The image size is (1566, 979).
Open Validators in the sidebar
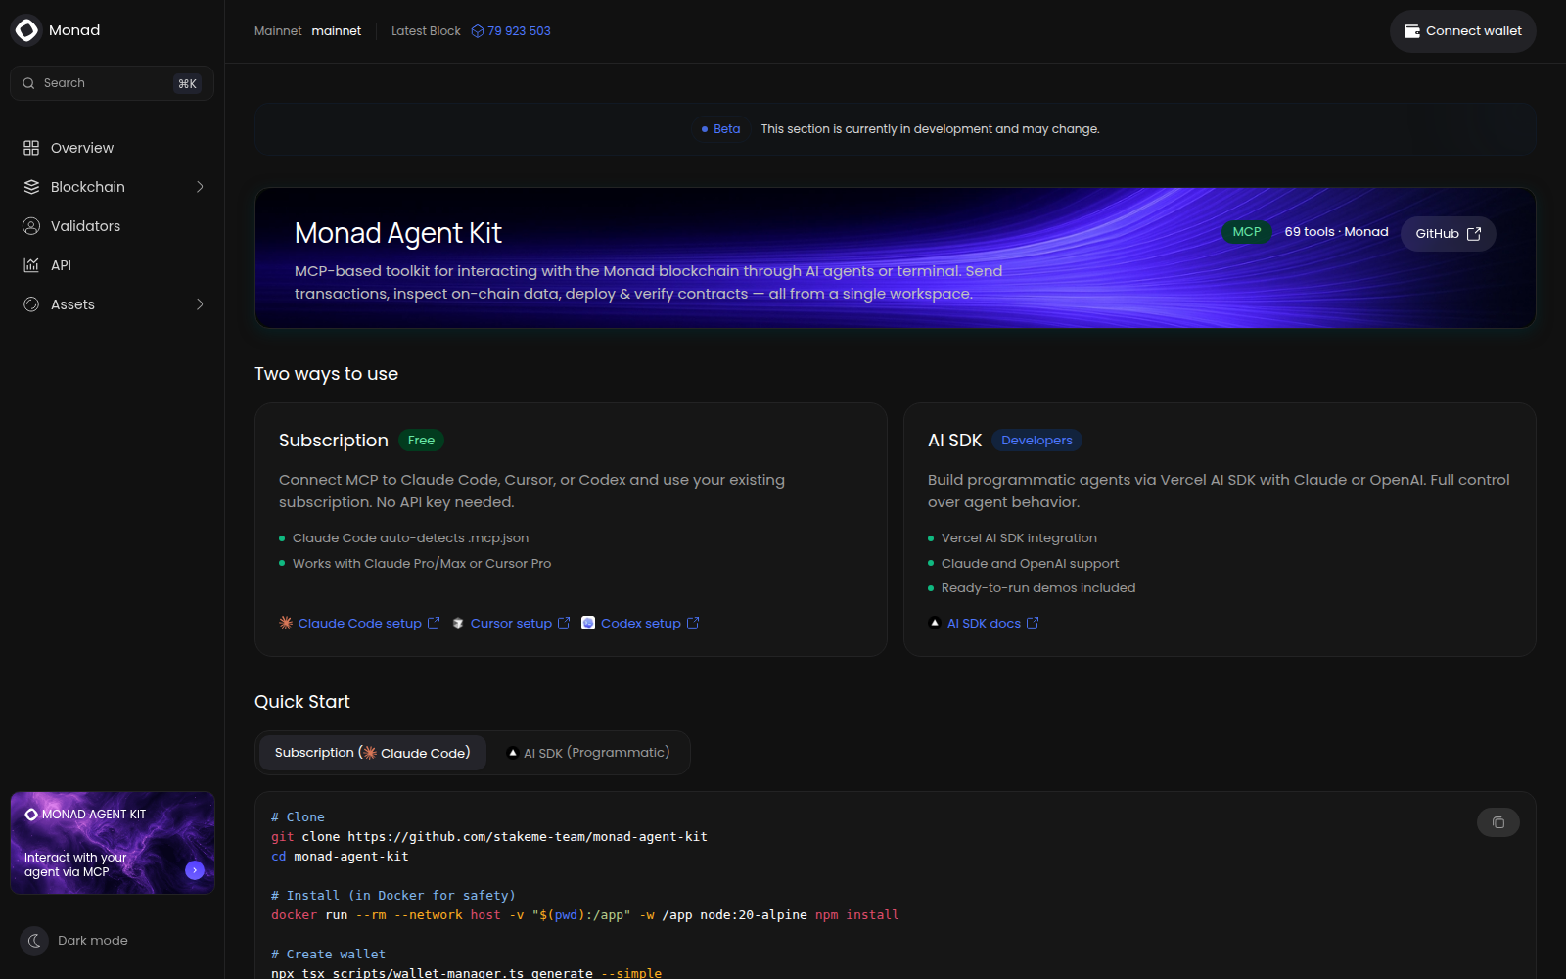[113, 226]
